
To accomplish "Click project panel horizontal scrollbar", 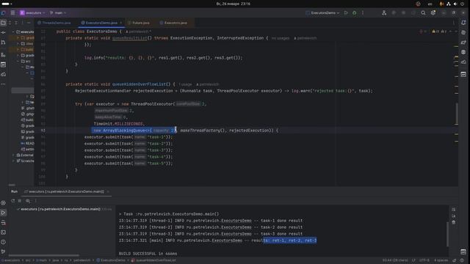I will [12, 185].
